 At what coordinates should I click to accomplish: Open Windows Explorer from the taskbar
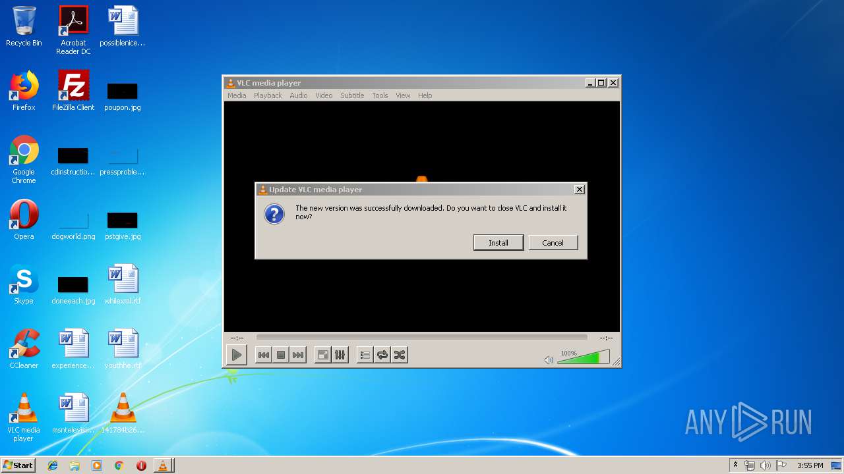click(75, 465)
